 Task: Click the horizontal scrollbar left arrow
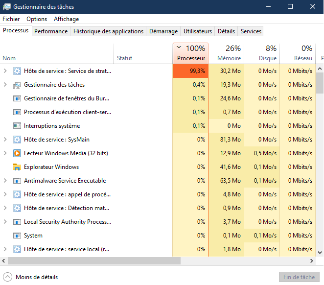tap(3, 261)
